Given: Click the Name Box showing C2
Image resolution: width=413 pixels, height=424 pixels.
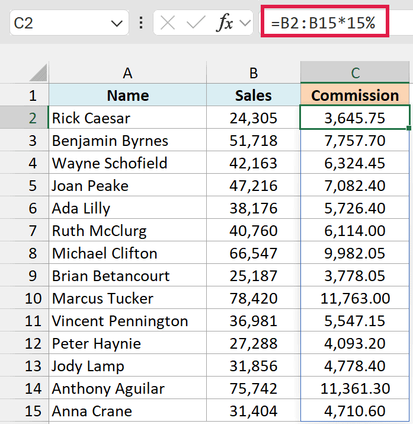Looking at the screenshot, I should (x=69, y=23).
